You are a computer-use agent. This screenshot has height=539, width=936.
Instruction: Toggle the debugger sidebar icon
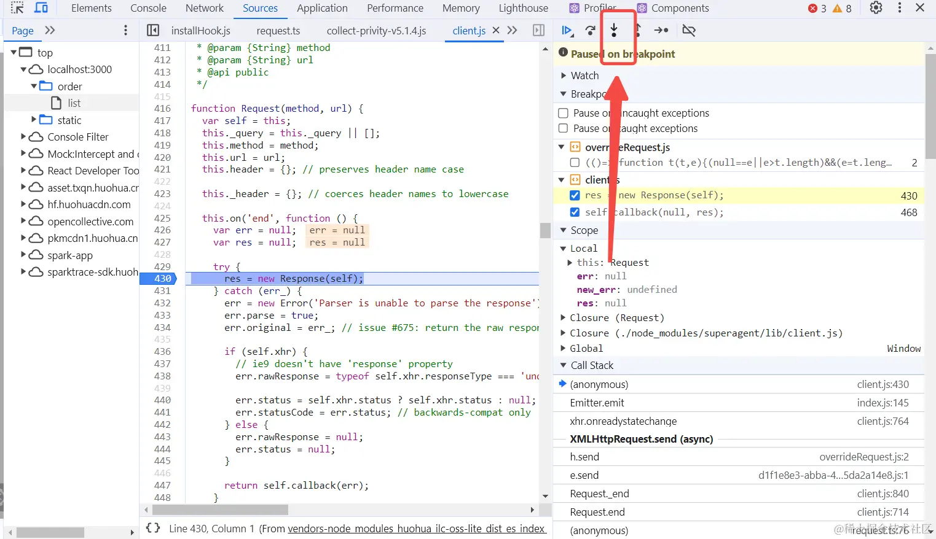[x=539, y=30]
